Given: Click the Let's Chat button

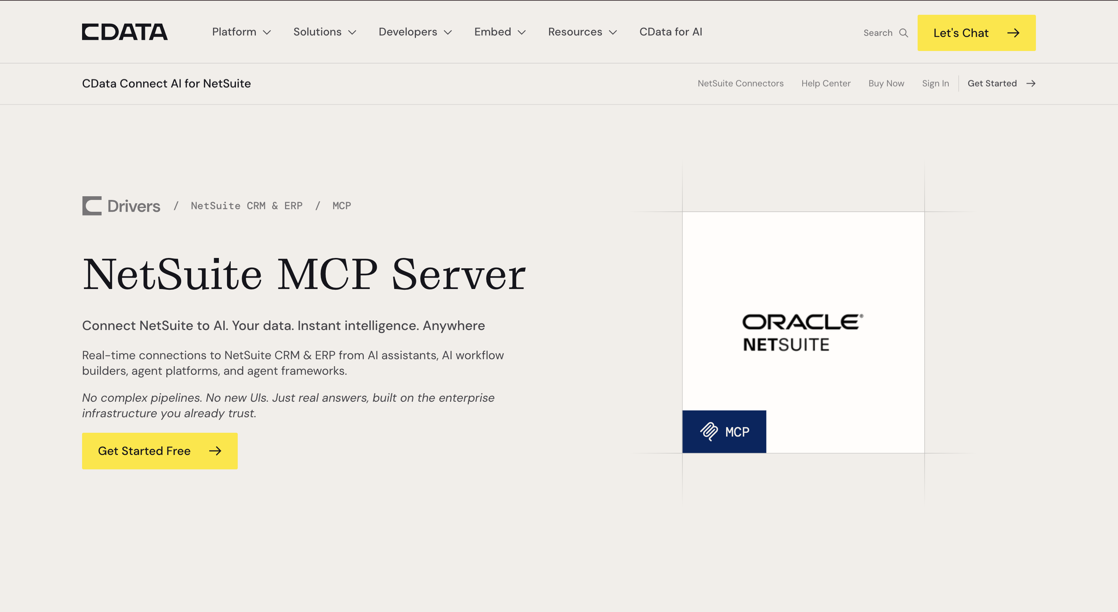Looking at the screenshot, I should tap(976, 33).
